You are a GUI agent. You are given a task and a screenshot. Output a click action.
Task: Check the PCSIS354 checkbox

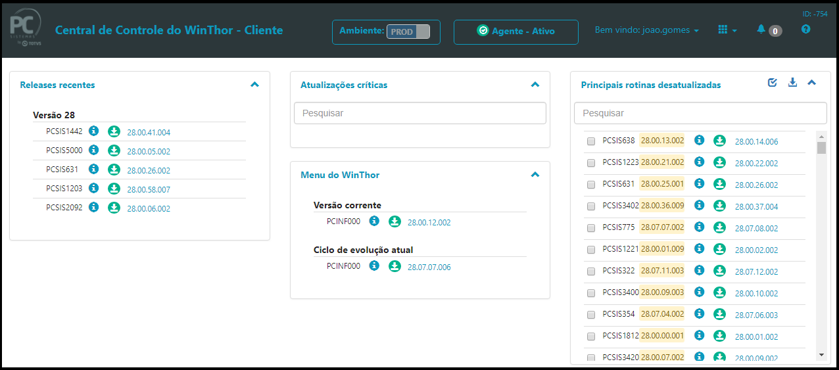590,315
